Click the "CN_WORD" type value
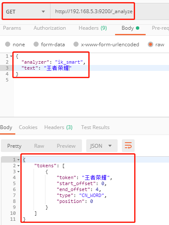 (x=91, y=195)
